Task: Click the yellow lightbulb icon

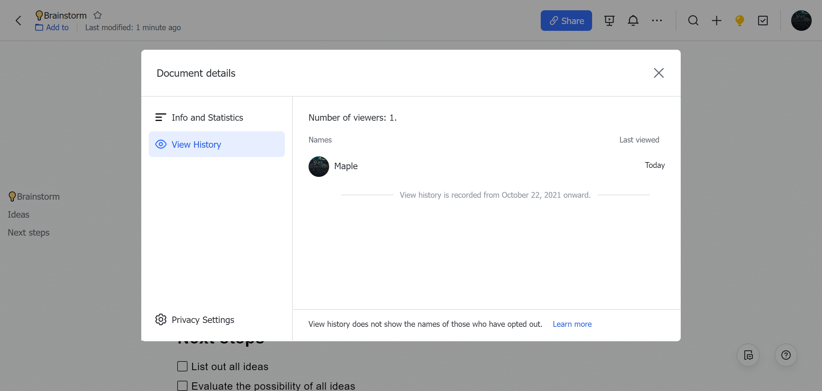Action: 739,21
